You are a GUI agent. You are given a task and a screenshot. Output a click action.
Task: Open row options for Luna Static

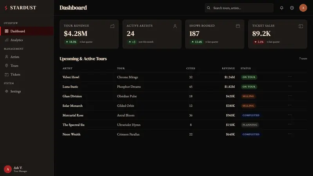pyautogui.click(x=290, y=86)
